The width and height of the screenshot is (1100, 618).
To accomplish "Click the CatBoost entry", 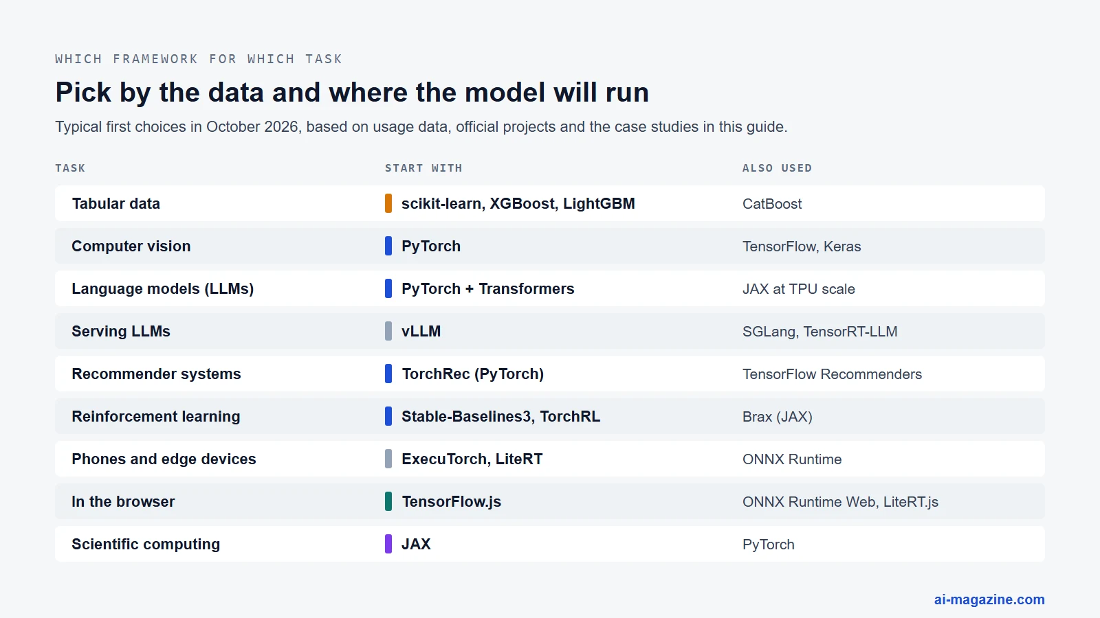I will (772, 204).
